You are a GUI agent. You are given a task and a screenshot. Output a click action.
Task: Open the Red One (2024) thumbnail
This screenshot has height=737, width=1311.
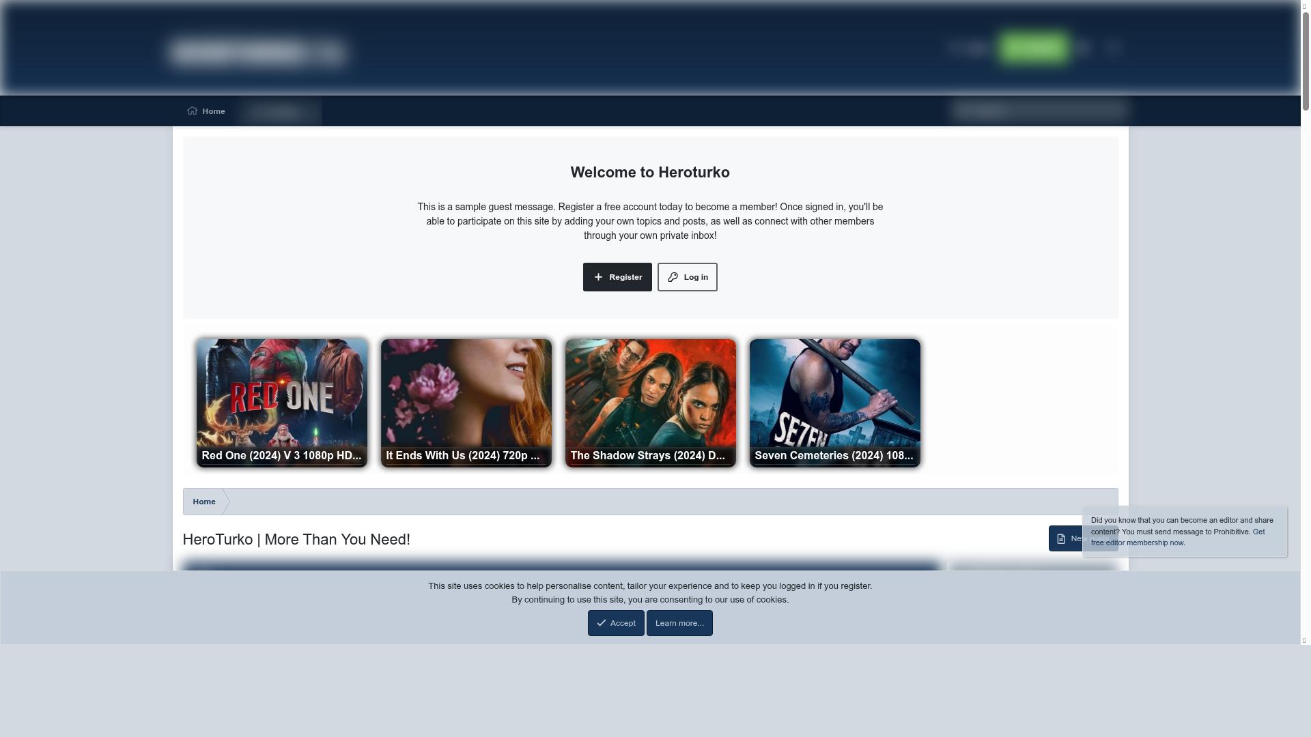click(x=281, y=402)
